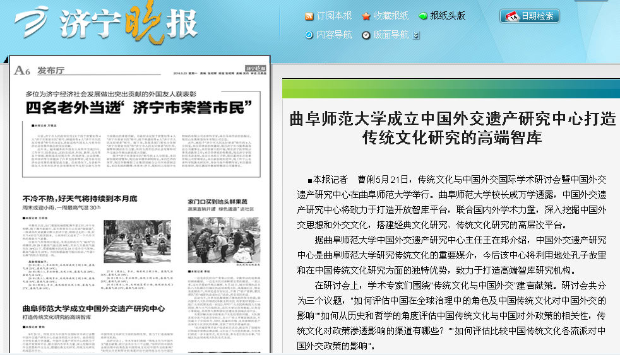Expand the 版面导航 dropdown arrow
The width and height of the screenshot is (620, 355).
click(416, 35)
